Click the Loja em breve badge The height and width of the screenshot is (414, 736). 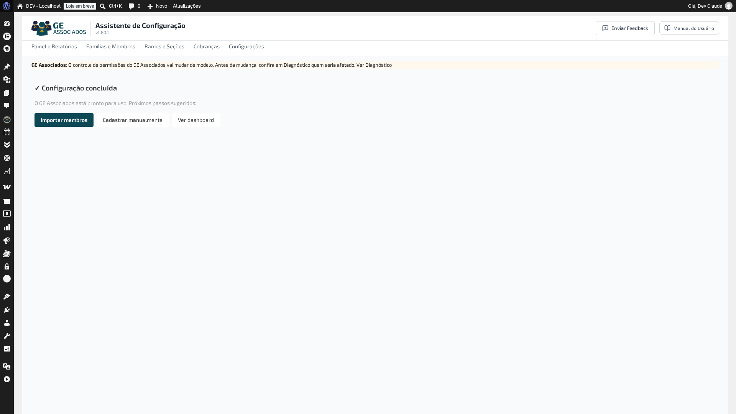pos(80,6)
